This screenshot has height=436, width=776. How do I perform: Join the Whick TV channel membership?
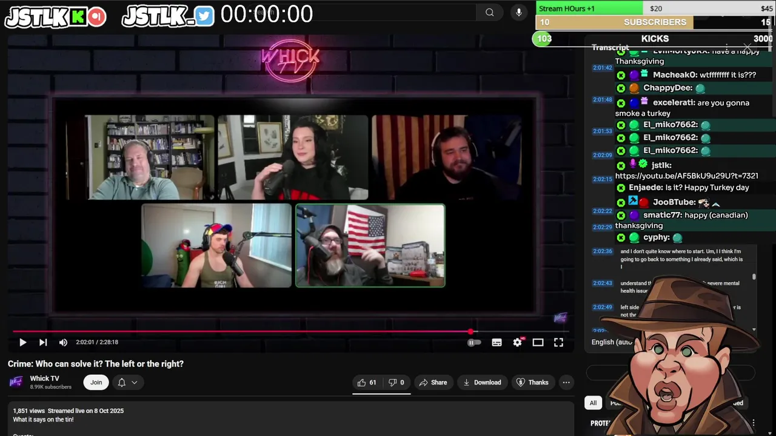pos(96,382)
